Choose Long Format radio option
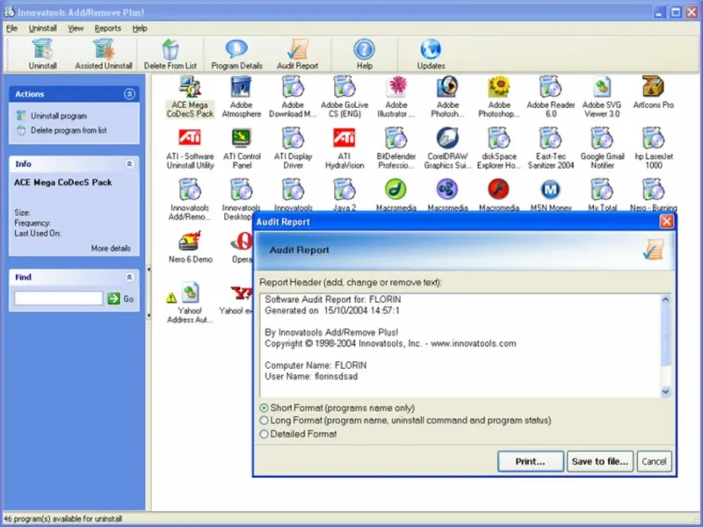 click(x=264, y=421)
